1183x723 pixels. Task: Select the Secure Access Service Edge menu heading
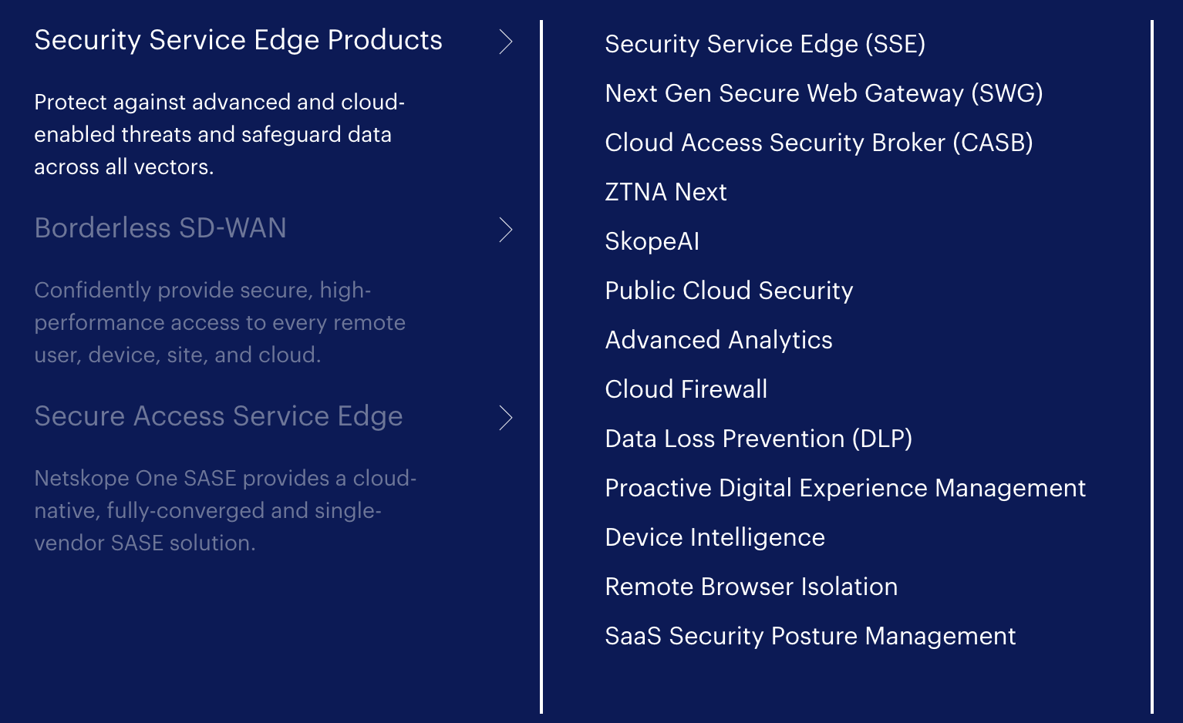[x=218, y=416]
